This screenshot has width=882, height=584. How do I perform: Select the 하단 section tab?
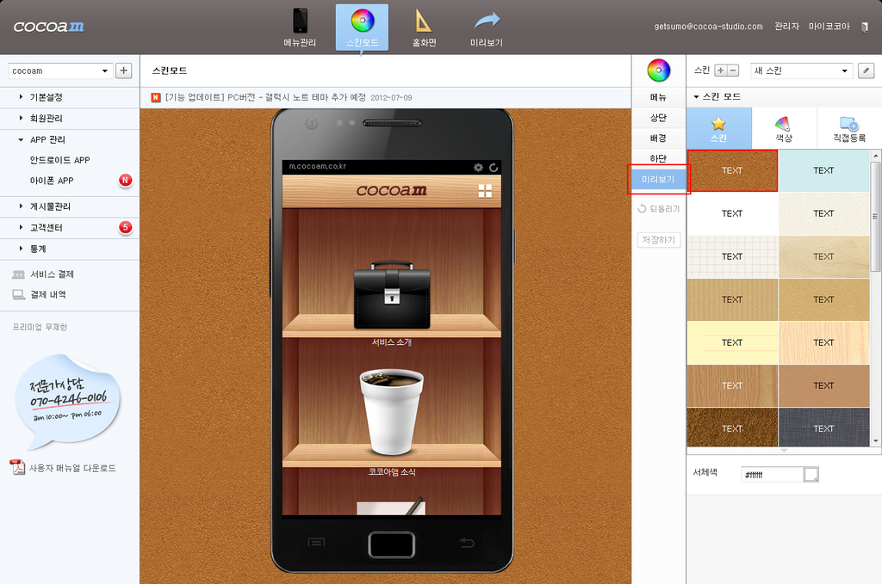click(x=659, y=158)
